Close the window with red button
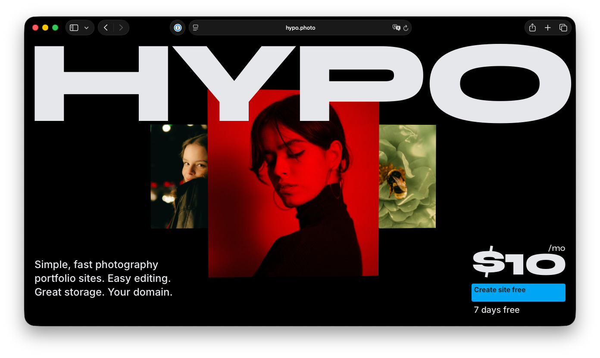Image resolution: width=600 pixels, height=358 pixels. click(35, 28)
